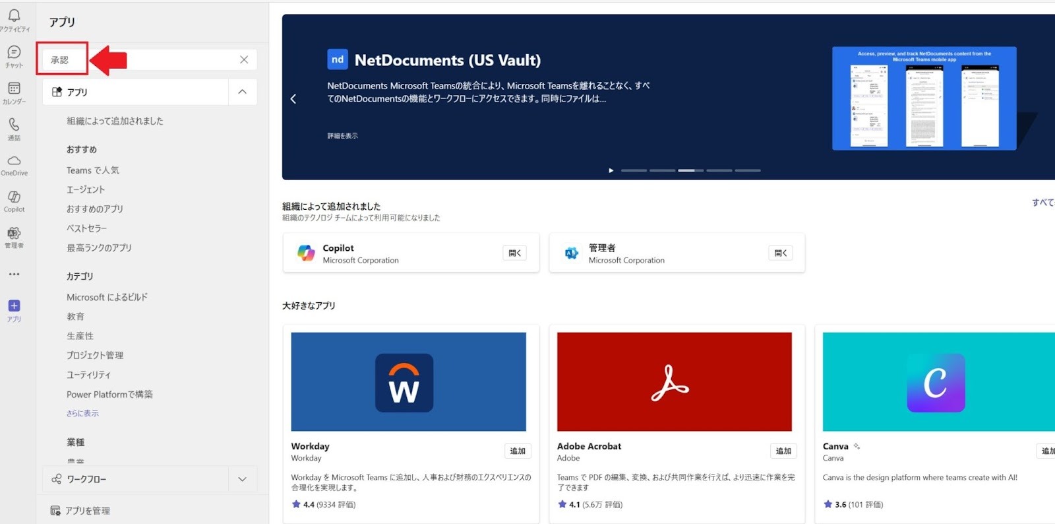Click the more apps ellipsis icon
The height and width of the screenshot is (524, 1055).
(x=14, y=274)
